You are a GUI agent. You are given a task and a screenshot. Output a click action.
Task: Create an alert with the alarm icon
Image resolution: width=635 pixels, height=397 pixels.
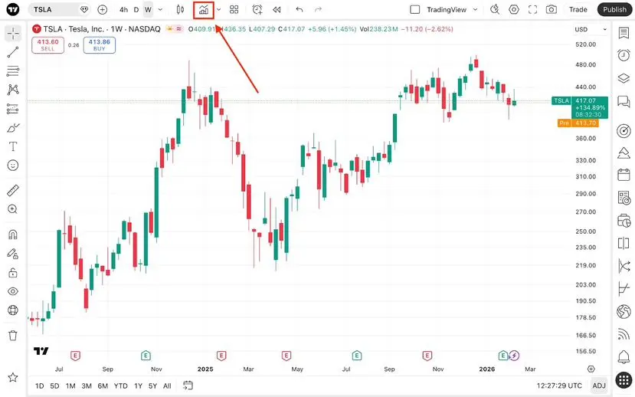257,9
